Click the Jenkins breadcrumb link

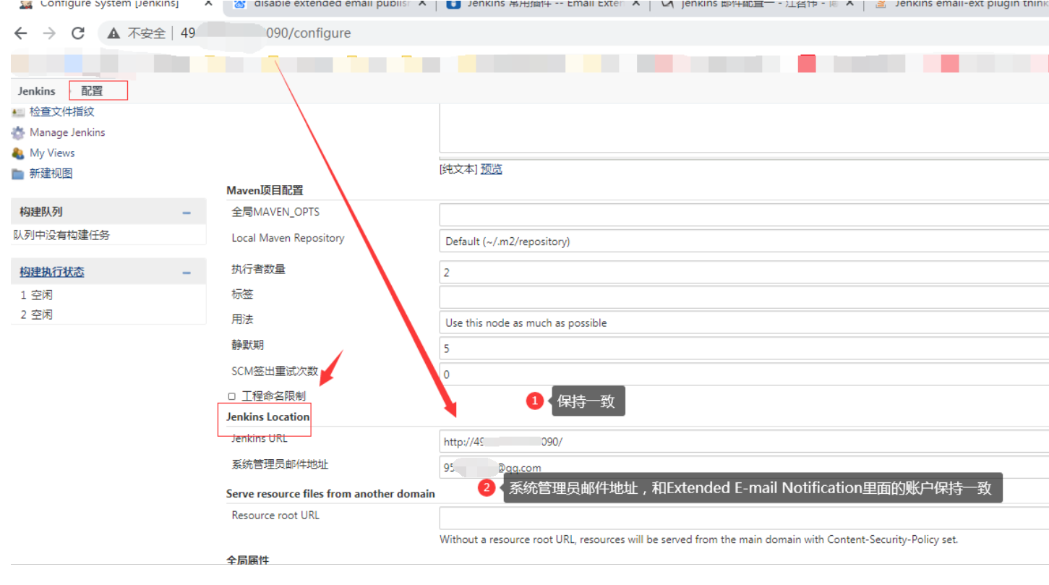36,91
